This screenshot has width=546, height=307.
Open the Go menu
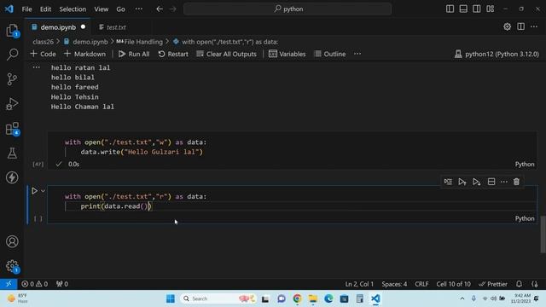[x=120, y=9]
